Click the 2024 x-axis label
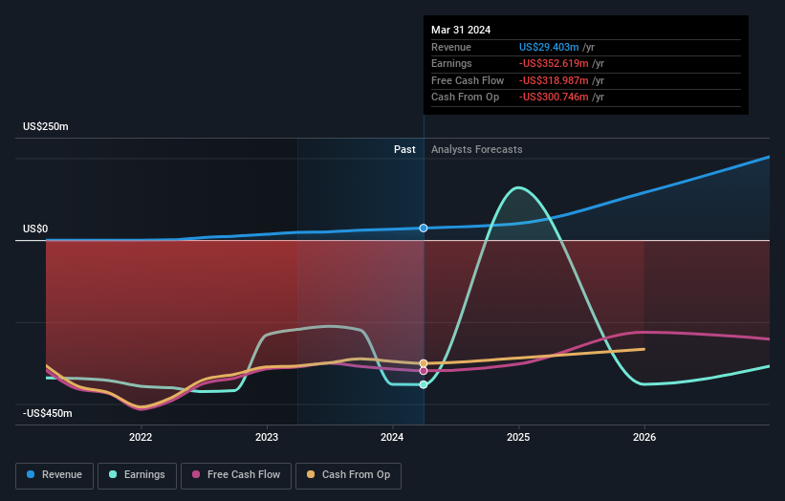 pos(392,437)
